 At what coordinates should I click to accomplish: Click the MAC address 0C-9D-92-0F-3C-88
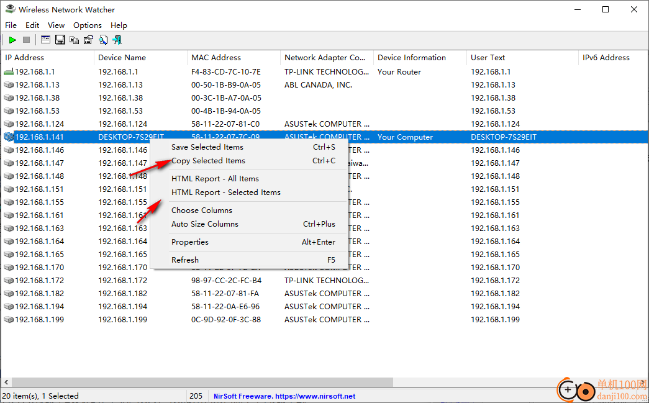(226, 319)
